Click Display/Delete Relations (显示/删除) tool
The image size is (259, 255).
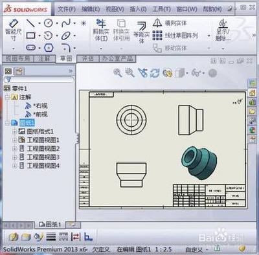(x=223, y=30)
